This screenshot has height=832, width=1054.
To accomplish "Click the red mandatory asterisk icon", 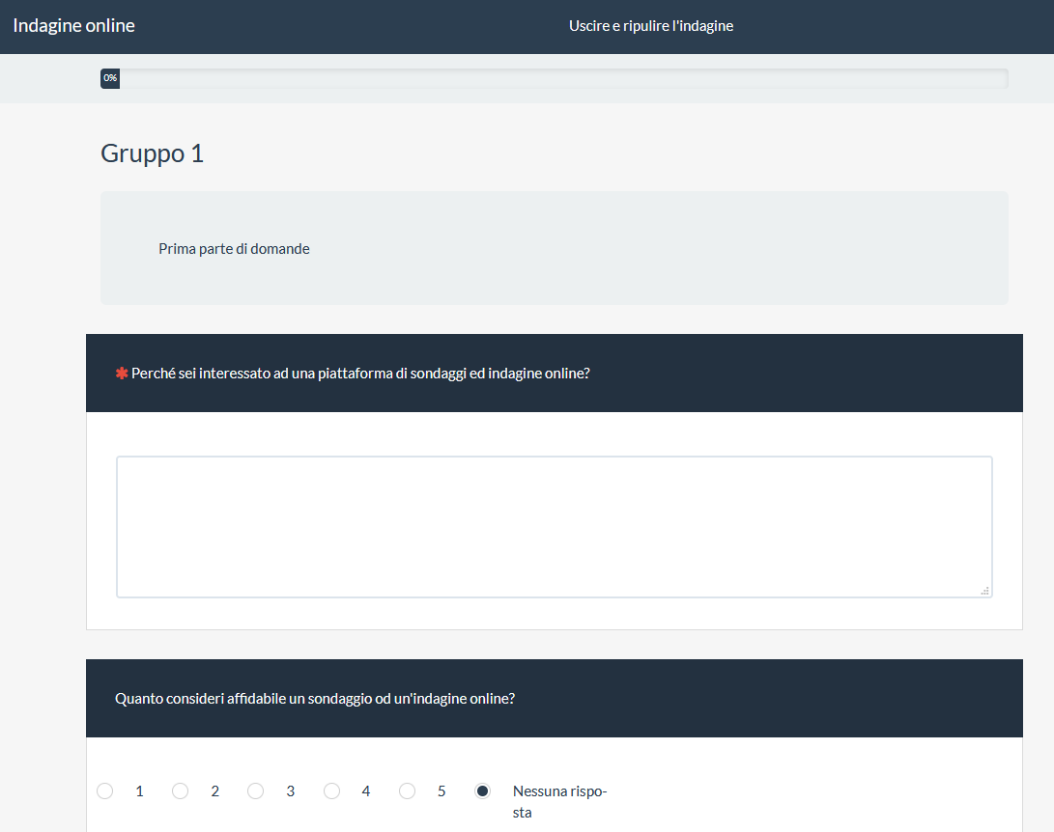I will pyautogui.click(x=122, y=373).
